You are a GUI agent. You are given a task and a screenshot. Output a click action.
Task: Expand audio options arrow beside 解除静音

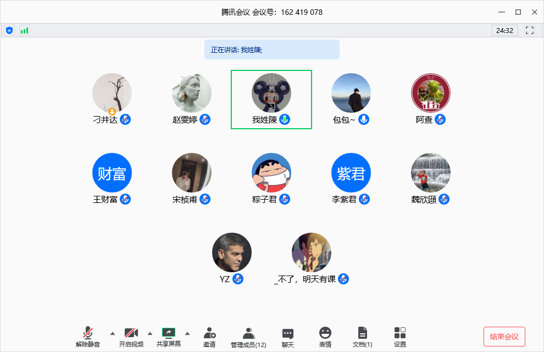pos(113,333)
